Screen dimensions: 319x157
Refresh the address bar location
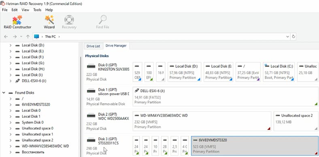coord(293,36)
